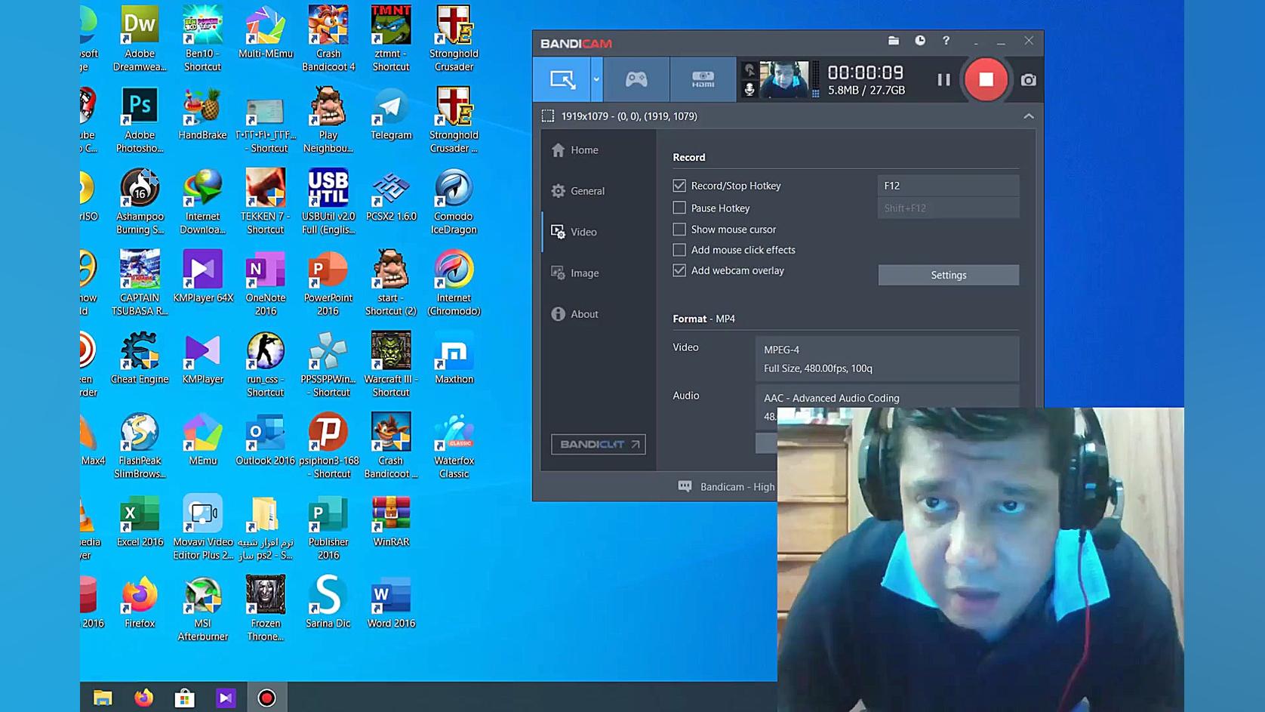Open Microsoft Store from the taskbar
This screenshot has width=1265, height=712.
[x=185, y=698]
